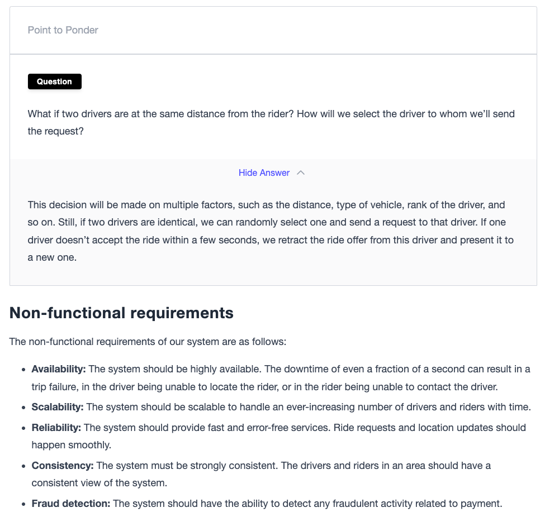This screenshot has width=559, height=522.
Task: Click the bold Availability label
Action: 59,369
